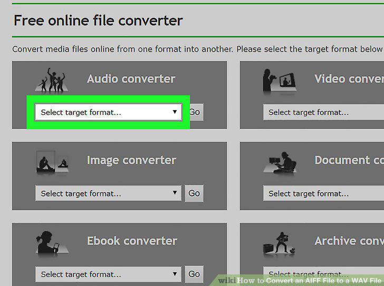
Task: Click the Convert media files online description text
Action: [x=197, y=49]
